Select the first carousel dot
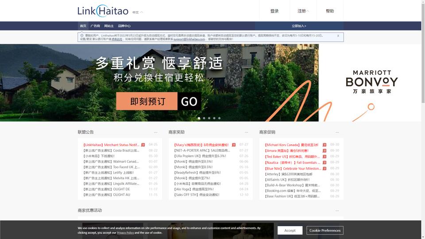The width and height of the screenshot is (425, 239). pos(199,118)
